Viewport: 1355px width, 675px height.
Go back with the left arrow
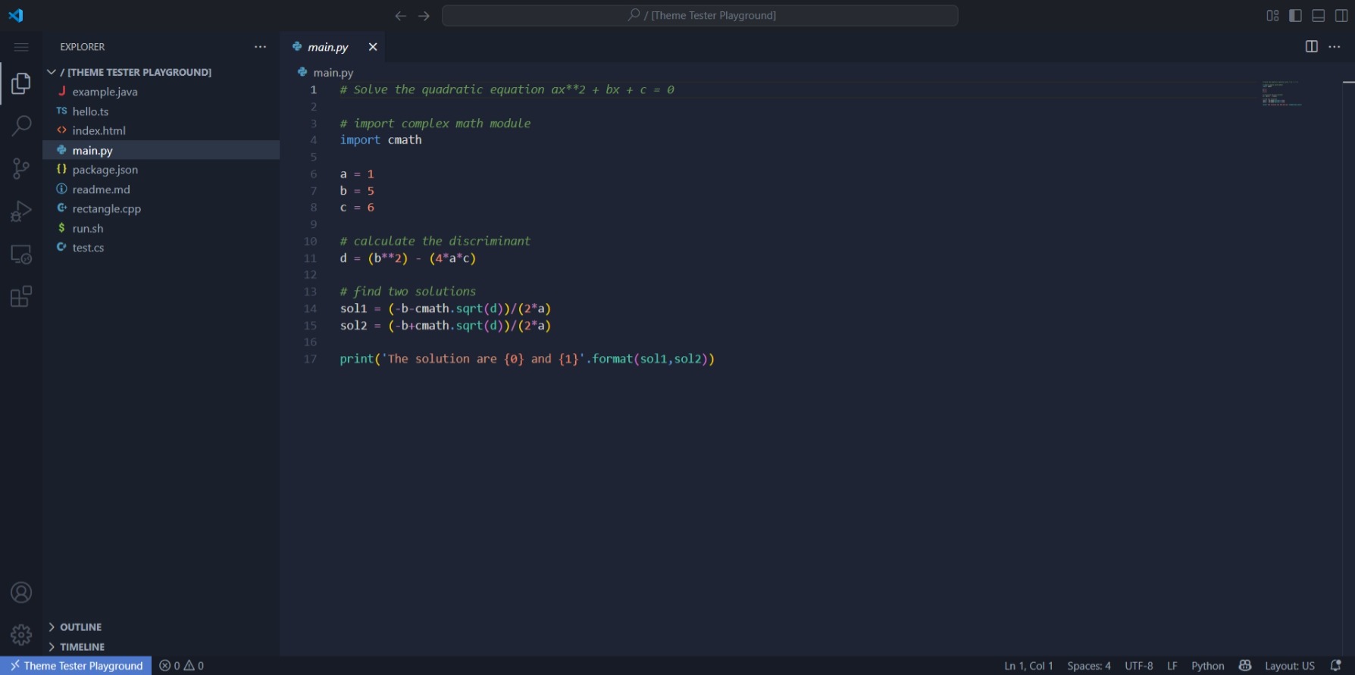point(401,16)
